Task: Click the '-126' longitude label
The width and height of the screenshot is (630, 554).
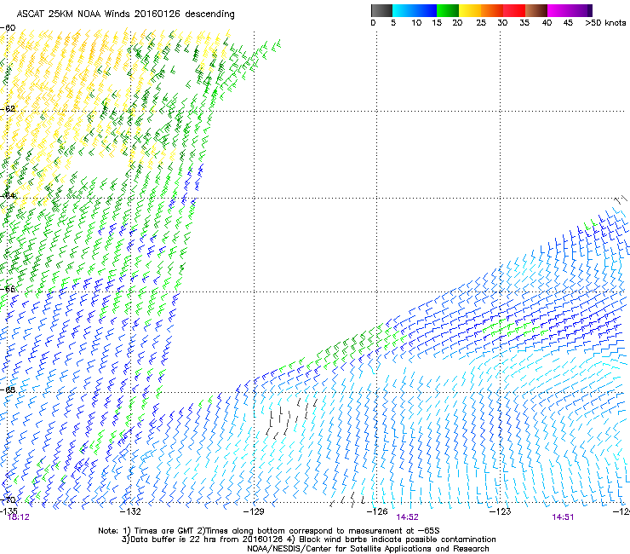Action: point(377,511)
